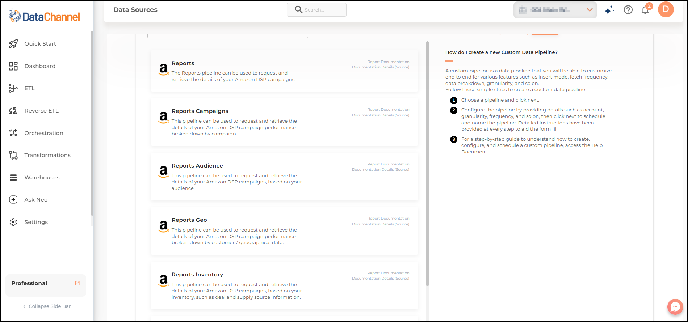Viewport: 688px width, 322px height.
Task: Click Amazon logo on Reports Inventory card
Action: 164,280
